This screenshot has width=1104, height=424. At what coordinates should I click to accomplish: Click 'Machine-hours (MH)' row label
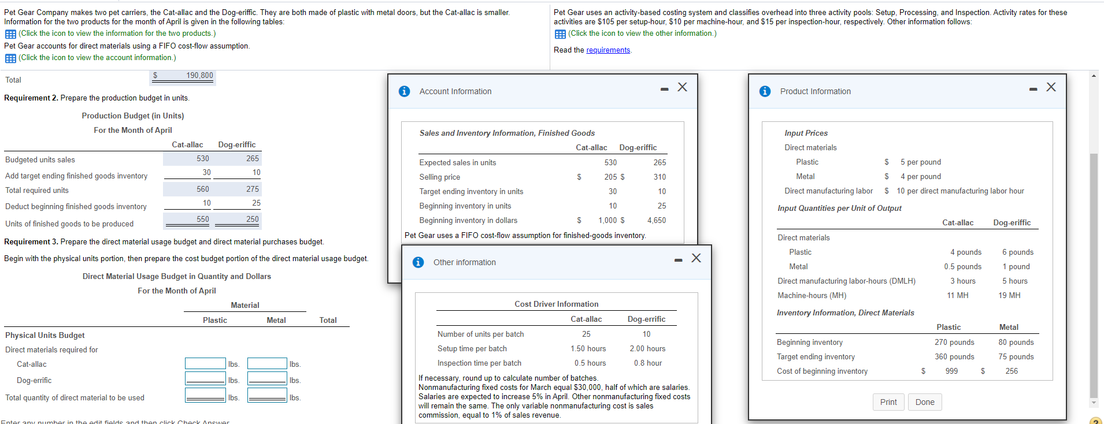(812, 296)
